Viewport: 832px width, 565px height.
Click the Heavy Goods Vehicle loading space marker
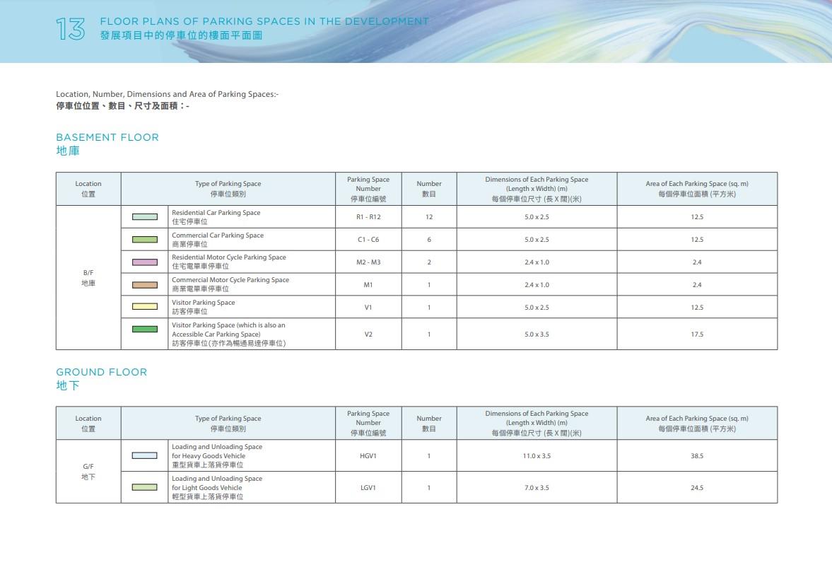(x=144, y=454)
